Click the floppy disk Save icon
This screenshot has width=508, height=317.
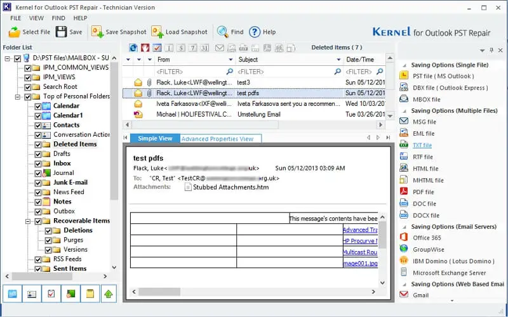click(x=61, y=32)
